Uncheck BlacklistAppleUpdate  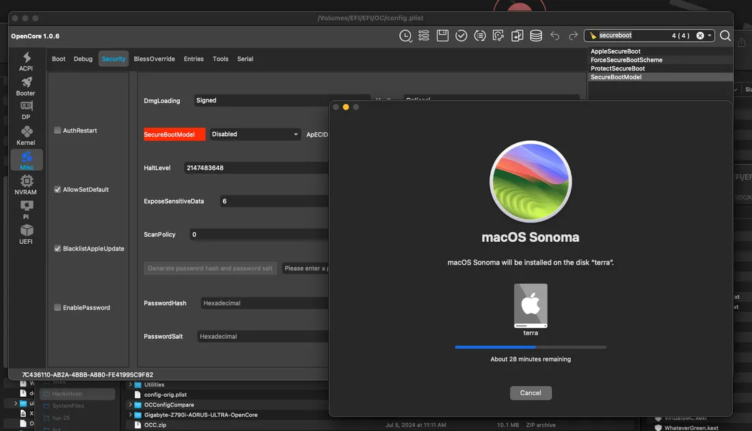[57, 248]
